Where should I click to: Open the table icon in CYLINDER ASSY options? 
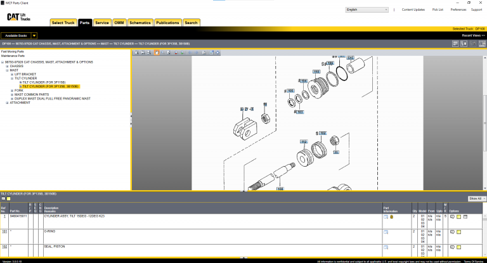(x=465, y=217)
